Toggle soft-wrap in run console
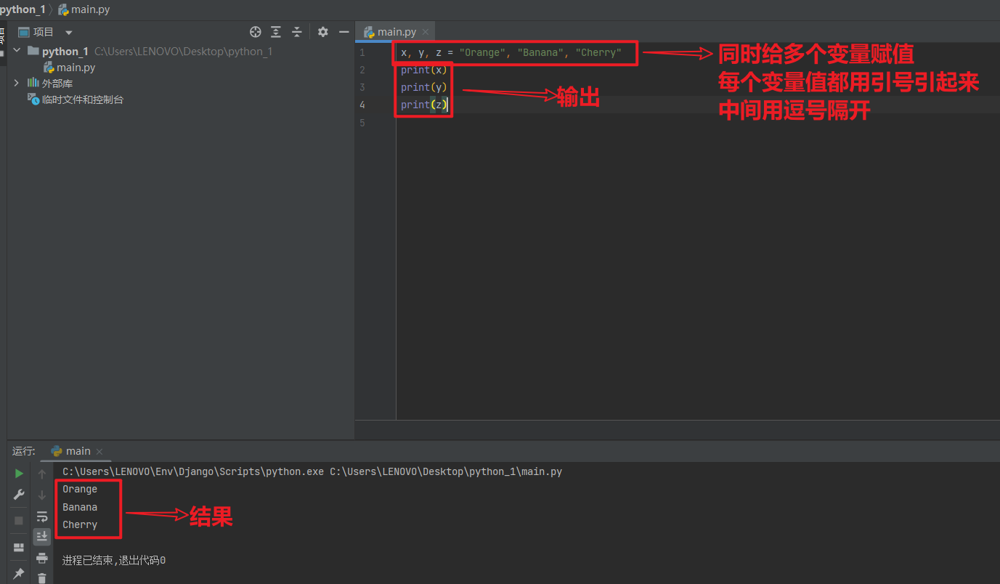Image resolution: width=1000 pixels, height=584 pixels. 42,516
